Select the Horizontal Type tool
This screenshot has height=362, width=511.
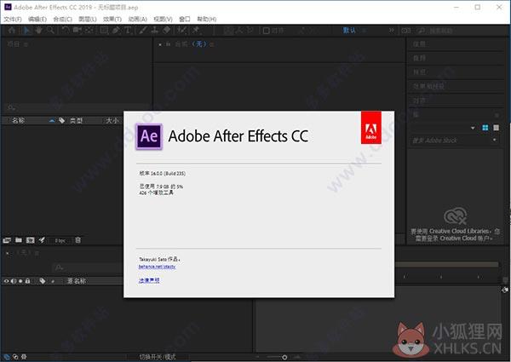[128, 31]
